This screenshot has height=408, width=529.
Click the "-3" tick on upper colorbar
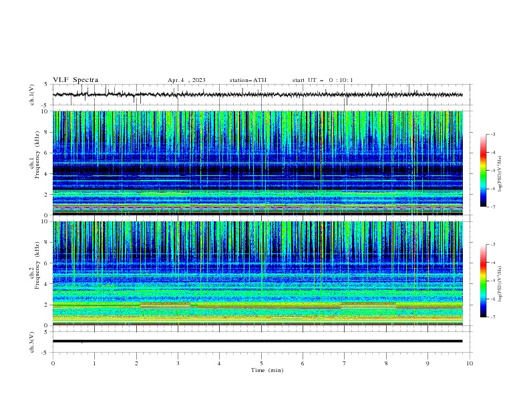point(492,134)
